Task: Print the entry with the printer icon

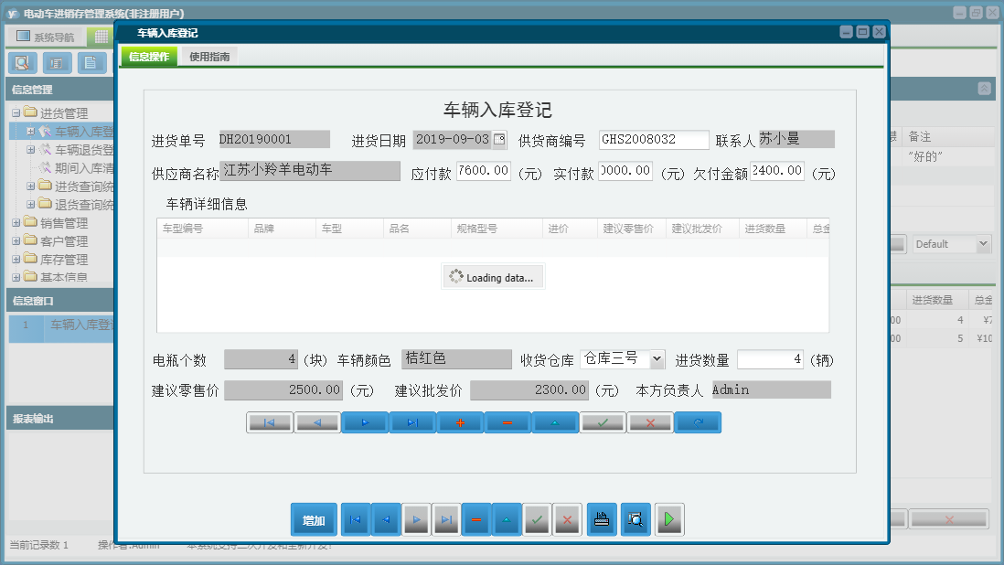Action: pos(602,519)
